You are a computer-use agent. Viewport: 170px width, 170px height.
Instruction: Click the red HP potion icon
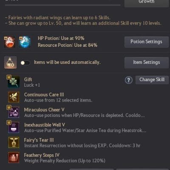click(x=9, y=42)
